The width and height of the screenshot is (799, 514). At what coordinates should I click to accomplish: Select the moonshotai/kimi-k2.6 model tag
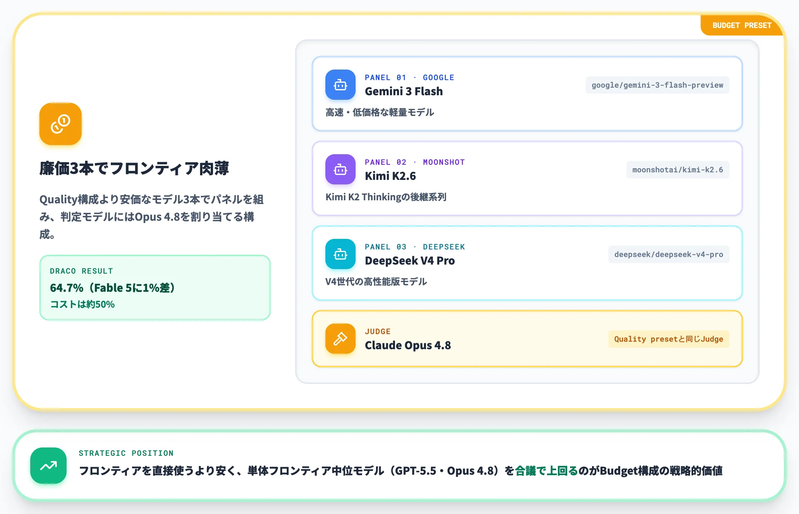(x=678, y=170)
